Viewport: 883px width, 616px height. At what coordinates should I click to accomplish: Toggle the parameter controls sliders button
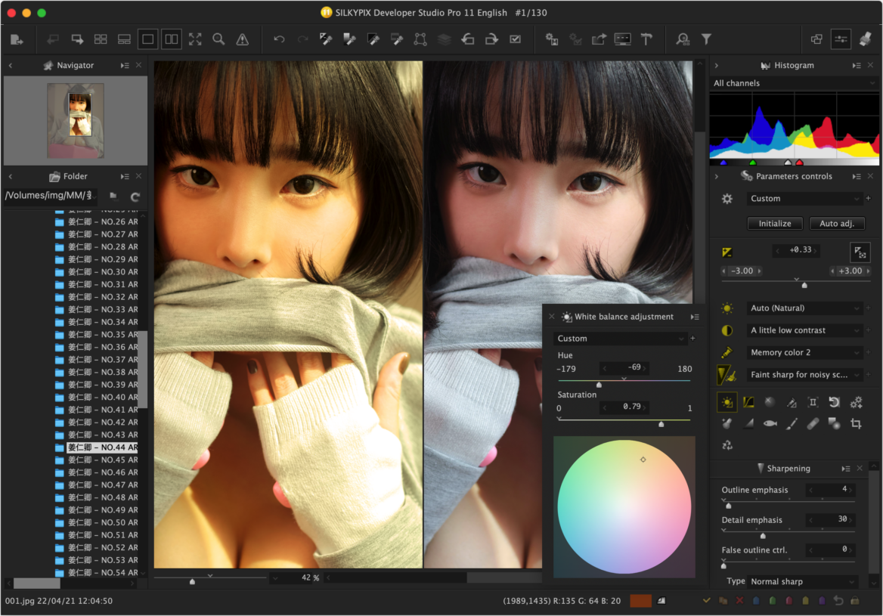[x=841, y=39]
